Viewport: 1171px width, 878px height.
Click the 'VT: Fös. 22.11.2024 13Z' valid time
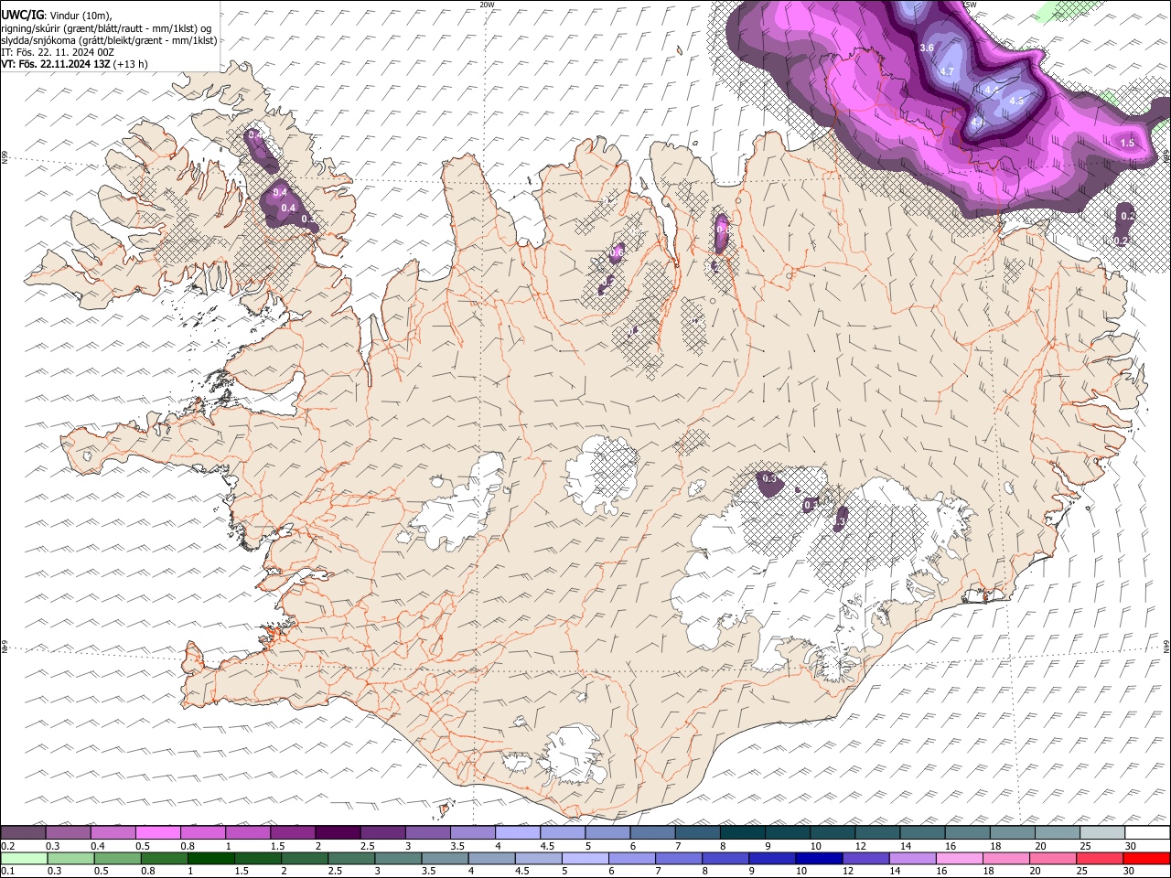55,64
